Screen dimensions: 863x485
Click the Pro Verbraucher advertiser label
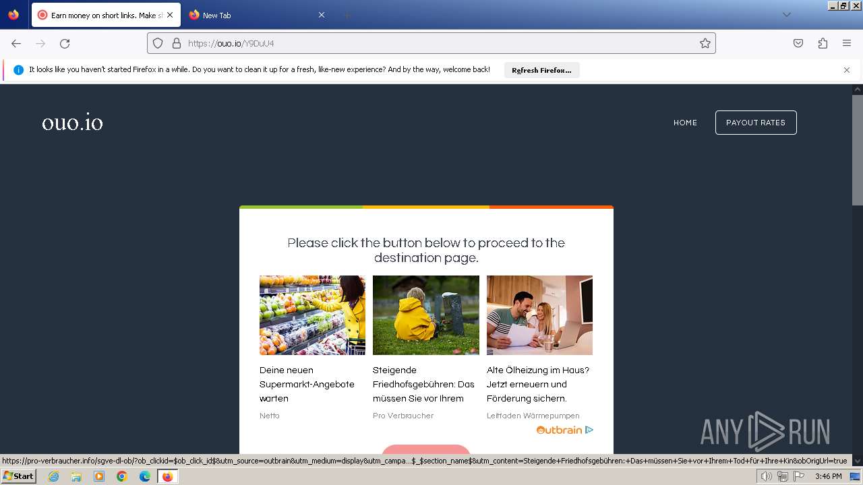pyautogui.click(x=403, y=416)
